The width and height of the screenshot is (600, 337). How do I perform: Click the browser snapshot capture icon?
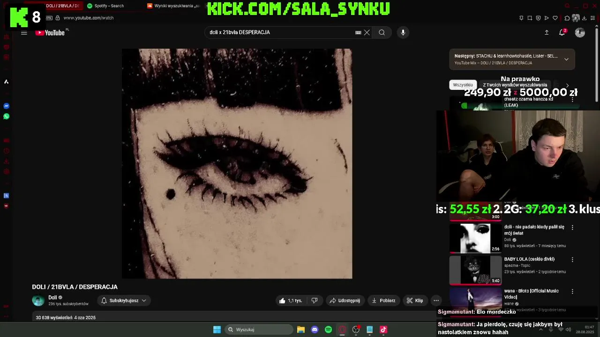pyautogui.click(x=530, y=18)
